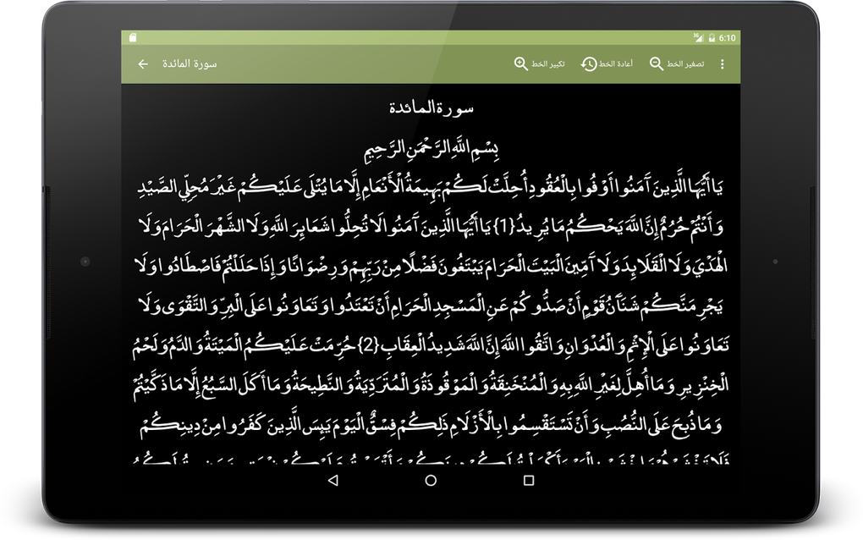Screen dimensions: 863x540
Task: Tap the Android back navigation button
Action: point(333,481)
